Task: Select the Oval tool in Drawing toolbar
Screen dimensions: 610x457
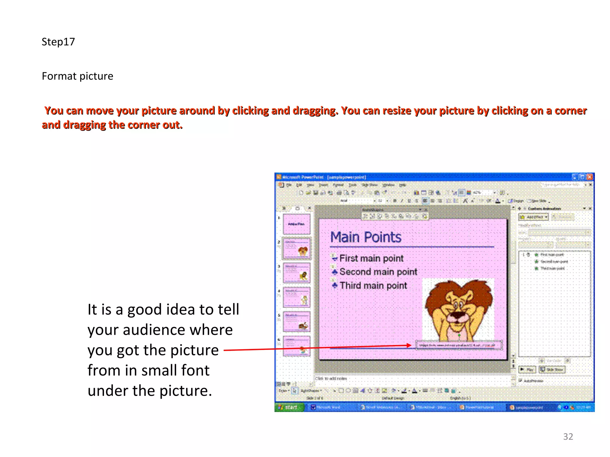Action: pyautogui.click(x=348, y=391)
